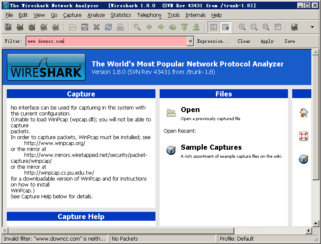This screenshot has height=244, width=321.
Task: Expand the filter history dropdown arrow
Action: click(x=190, y=41)
